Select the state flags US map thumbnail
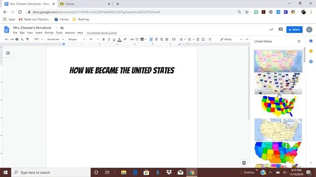Viewport: 316px width, 177px height. [x=278, y=84]
